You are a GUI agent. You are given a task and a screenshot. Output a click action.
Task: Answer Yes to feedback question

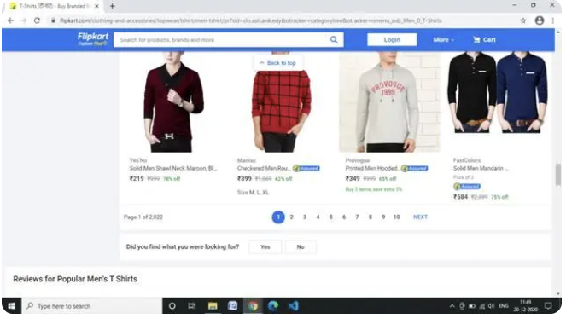pos(265,247)
